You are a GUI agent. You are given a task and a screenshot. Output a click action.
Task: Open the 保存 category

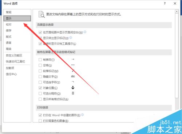17,30
